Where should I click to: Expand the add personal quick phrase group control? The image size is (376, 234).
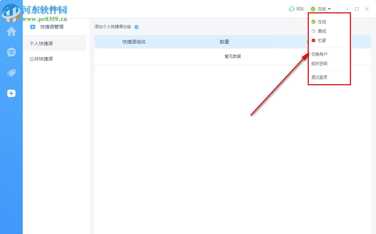coord(136,27)
